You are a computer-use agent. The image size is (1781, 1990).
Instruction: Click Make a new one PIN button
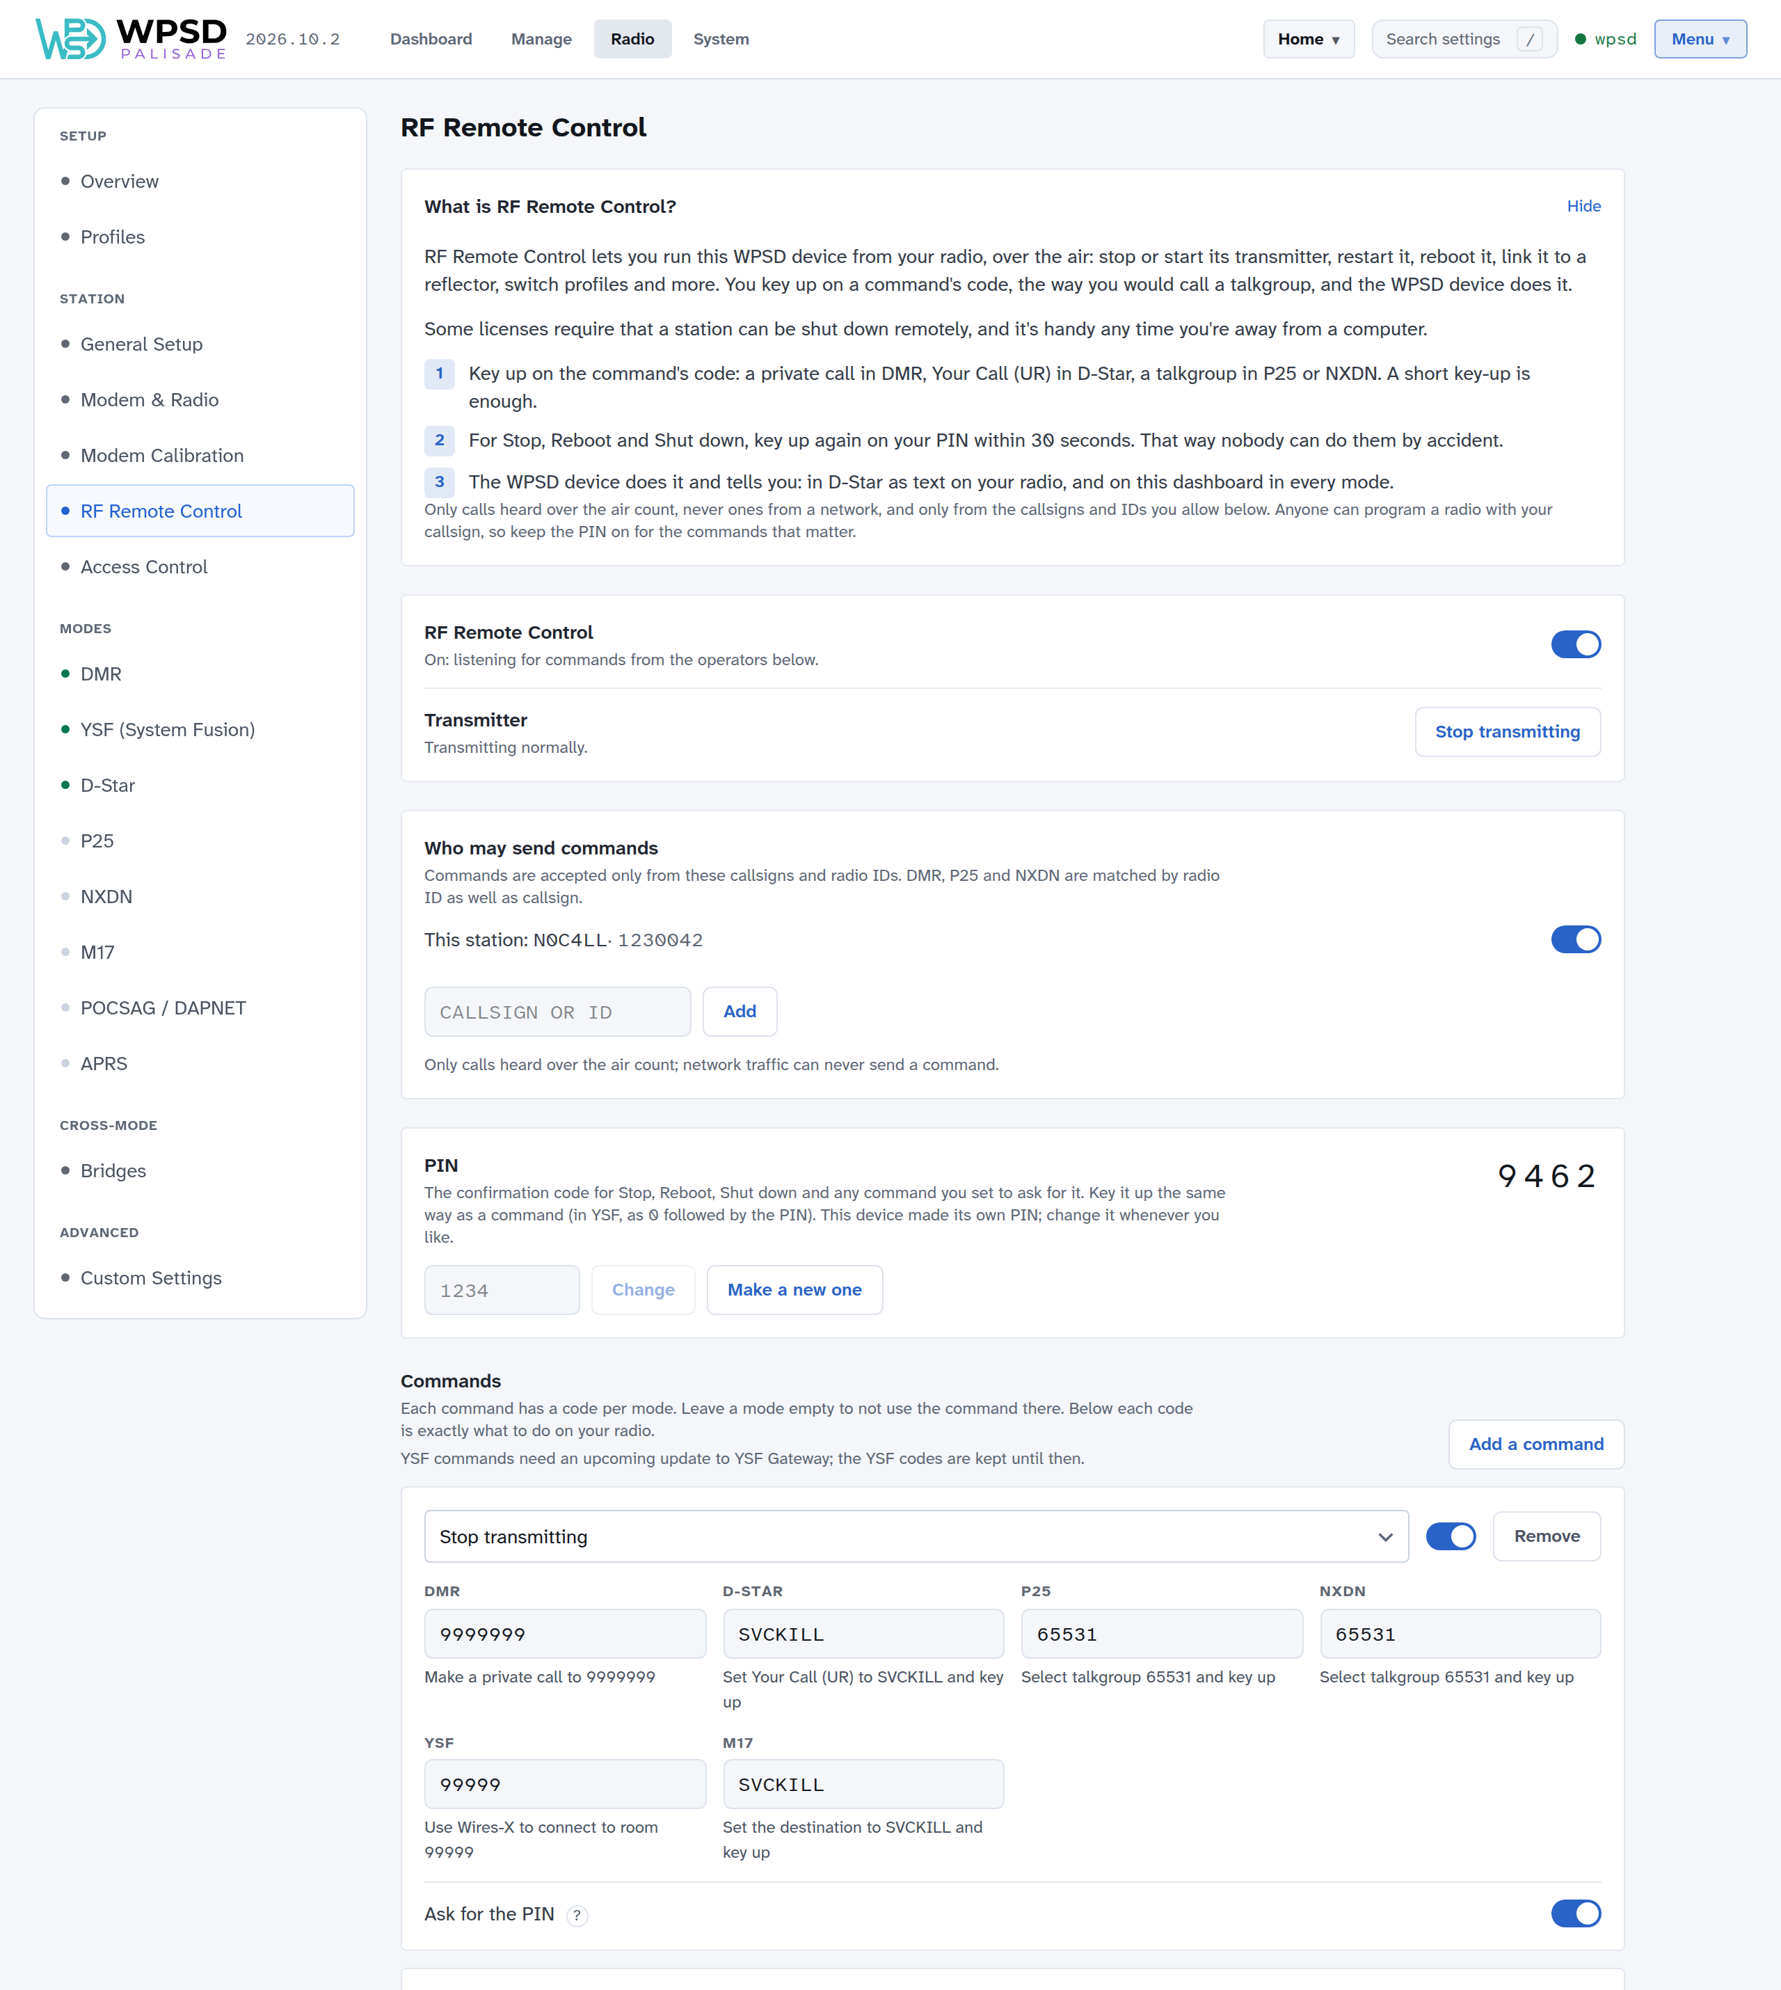(794, 1290)
